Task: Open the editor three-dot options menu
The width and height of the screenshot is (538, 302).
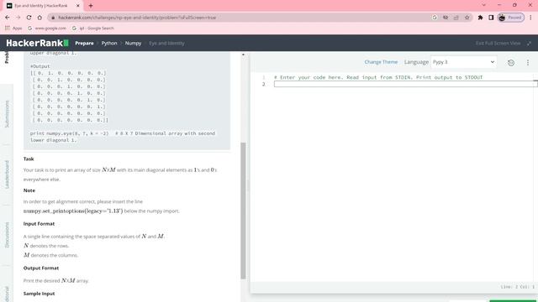Action: (528, 63)
